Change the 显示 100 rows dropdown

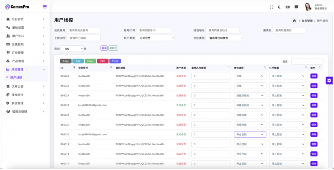tap(72, 49)
